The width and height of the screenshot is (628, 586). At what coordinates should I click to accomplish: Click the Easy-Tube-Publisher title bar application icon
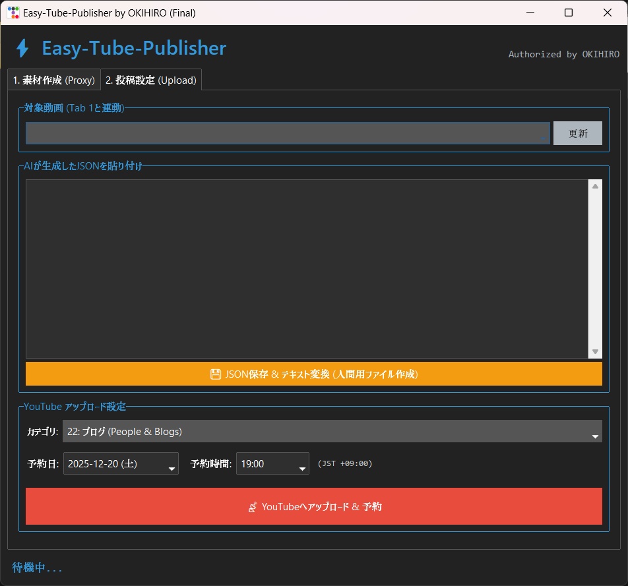click(12, 13)
